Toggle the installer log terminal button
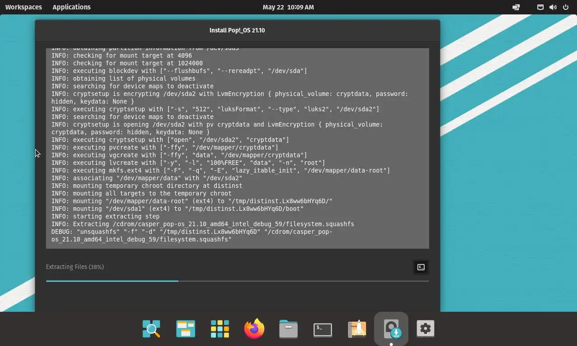The height and width of the screenshot is (346, 577). tap(421, 267)
